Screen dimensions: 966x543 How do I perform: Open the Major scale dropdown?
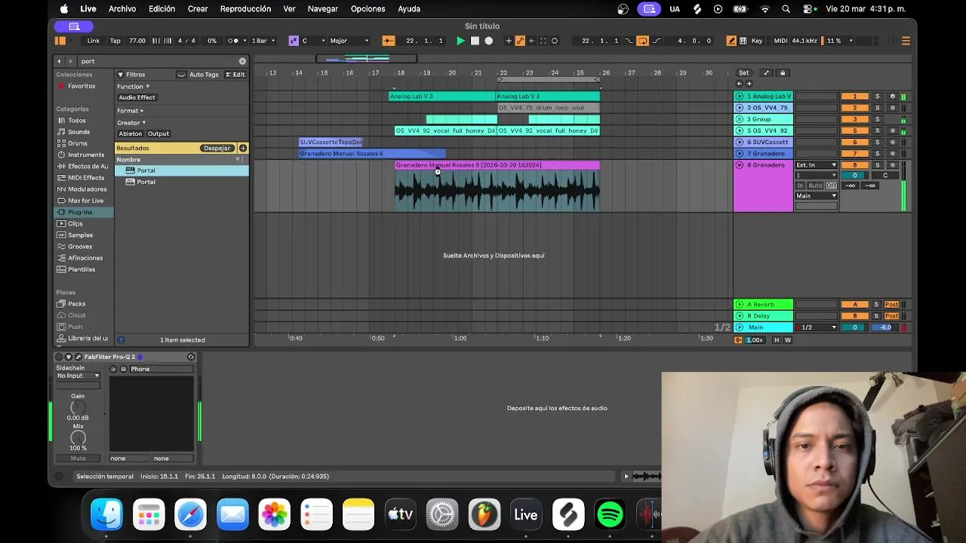349,41
